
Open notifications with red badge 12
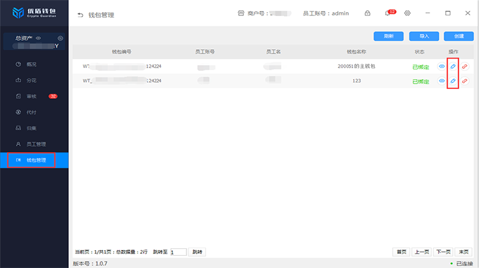(388, 13)
